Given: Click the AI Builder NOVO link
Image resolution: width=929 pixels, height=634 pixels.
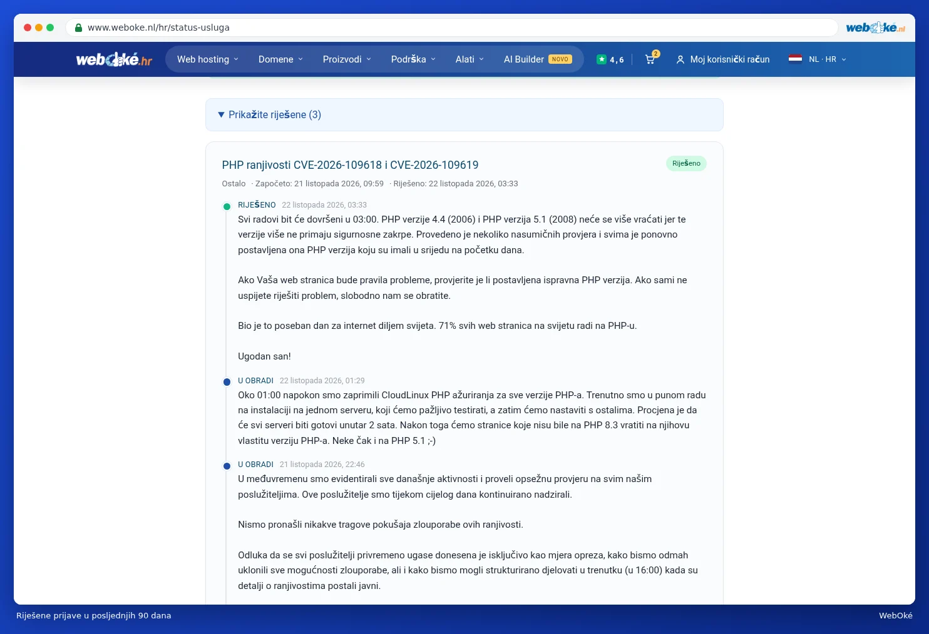Looking at the screenshot, I should pyautogui.click(x=538, y=59).
